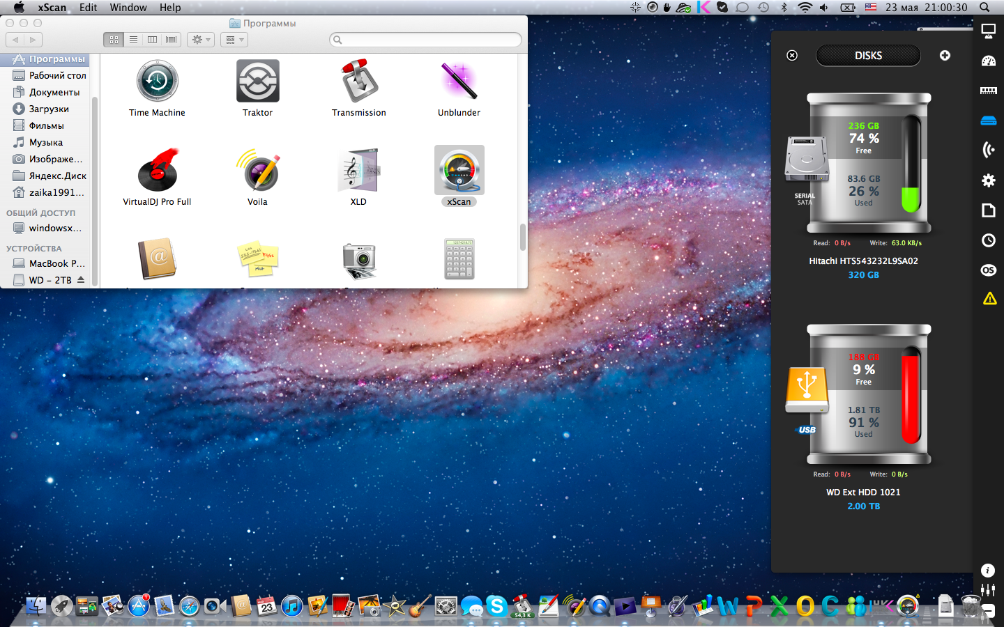Open the equalizer sliders settings icon
This screenshot has height=627, width=1004.
pos(987,590)
